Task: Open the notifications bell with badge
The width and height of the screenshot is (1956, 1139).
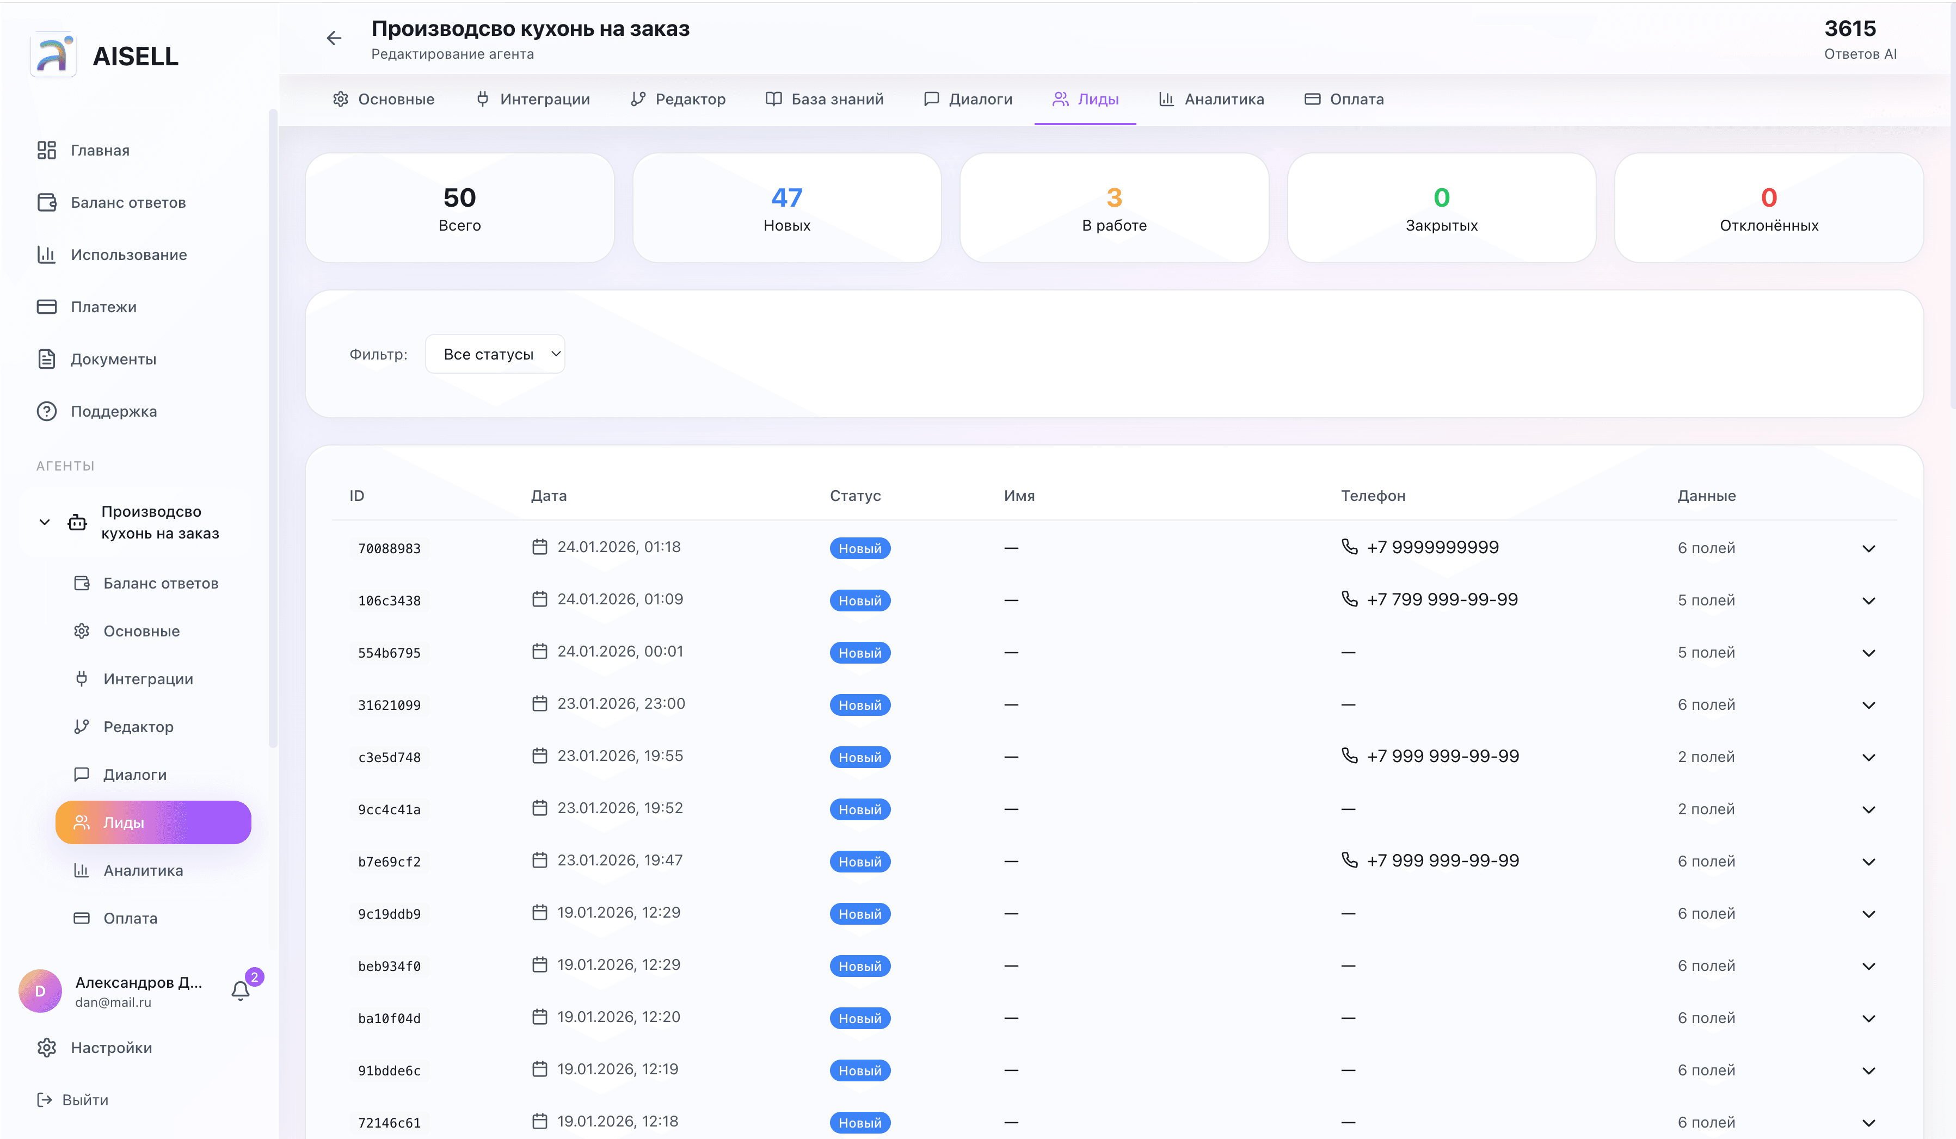Action: click(x=240, y=991)
